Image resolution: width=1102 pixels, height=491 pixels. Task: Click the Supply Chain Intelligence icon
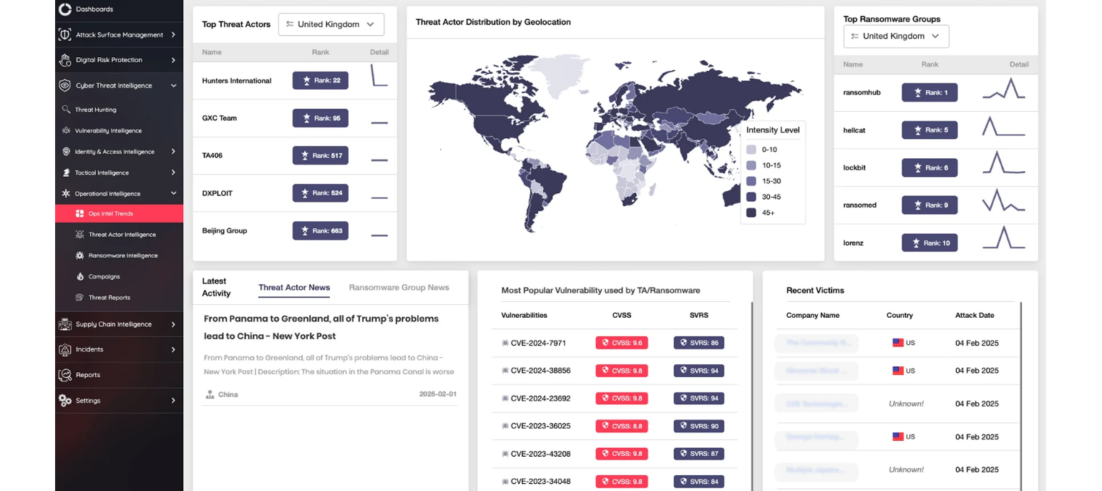[x=65, y=324]
